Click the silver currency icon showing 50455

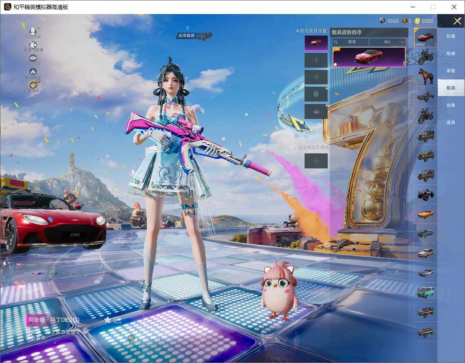click(383, 20)
